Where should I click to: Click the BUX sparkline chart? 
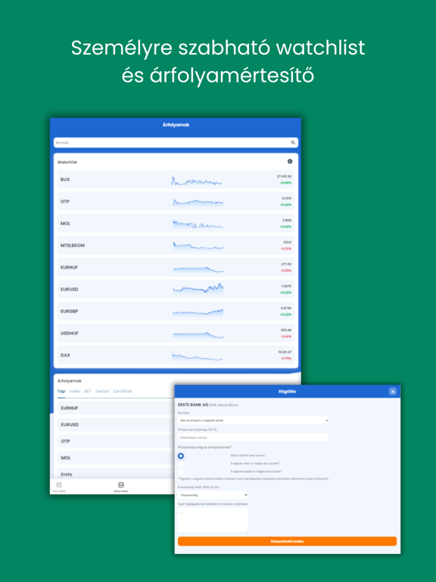coord(197,180)
